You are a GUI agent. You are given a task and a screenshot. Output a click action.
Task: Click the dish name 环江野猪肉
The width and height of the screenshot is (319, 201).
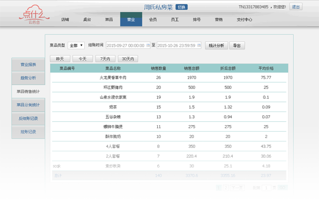pyautogui.click(x=113, y=87)
